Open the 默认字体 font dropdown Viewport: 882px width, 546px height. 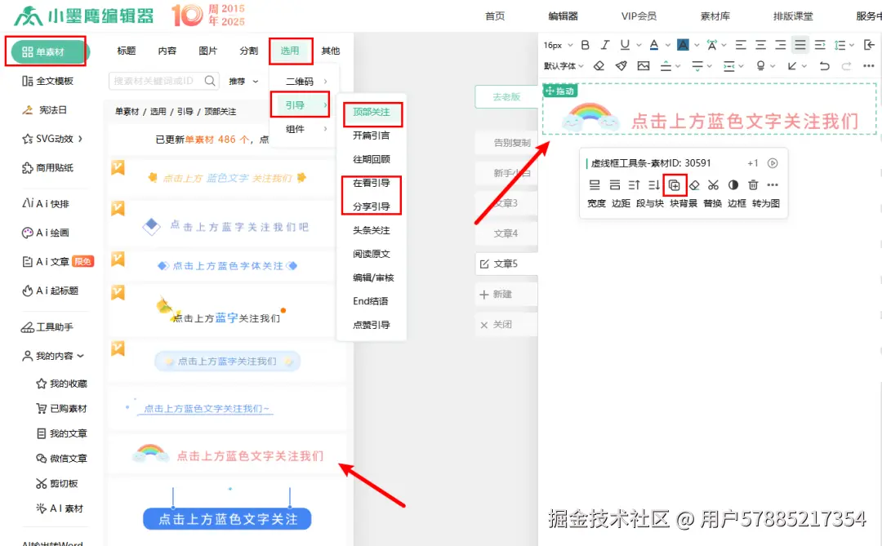coord(563,66)
